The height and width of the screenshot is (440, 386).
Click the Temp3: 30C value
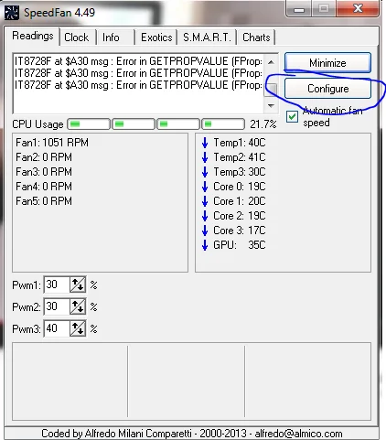pyautogui.click(x=240, y=172)
